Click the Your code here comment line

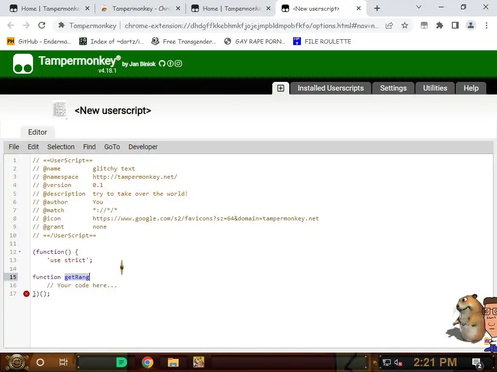[x=82, y=285]
